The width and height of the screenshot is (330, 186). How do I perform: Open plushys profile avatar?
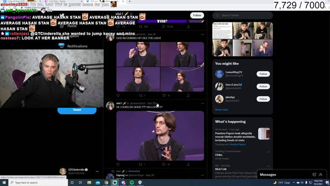(219, 99)
